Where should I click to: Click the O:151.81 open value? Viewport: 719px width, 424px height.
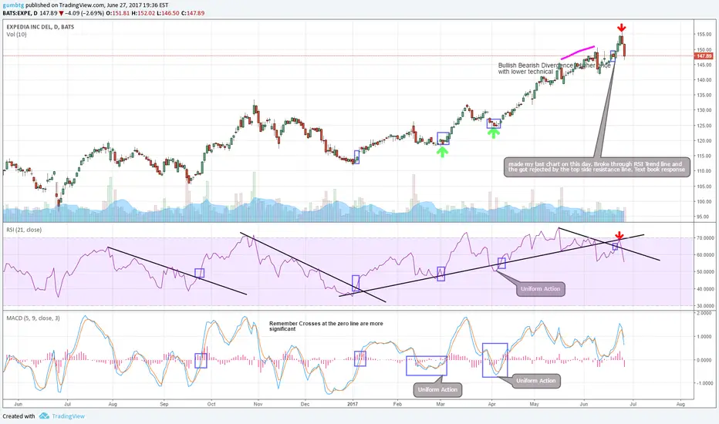(118, 13)
